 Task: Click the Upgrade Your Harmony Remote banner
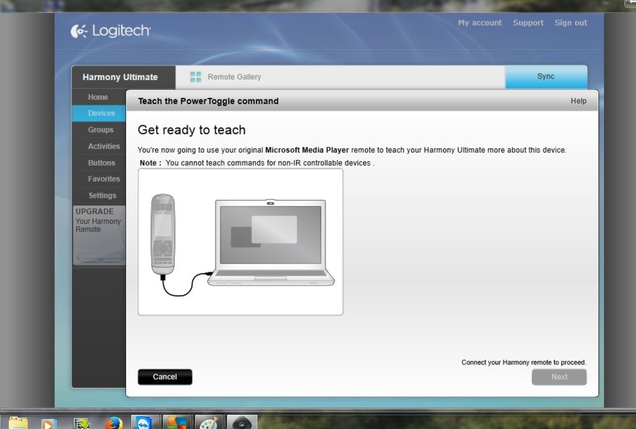point(99,235)
